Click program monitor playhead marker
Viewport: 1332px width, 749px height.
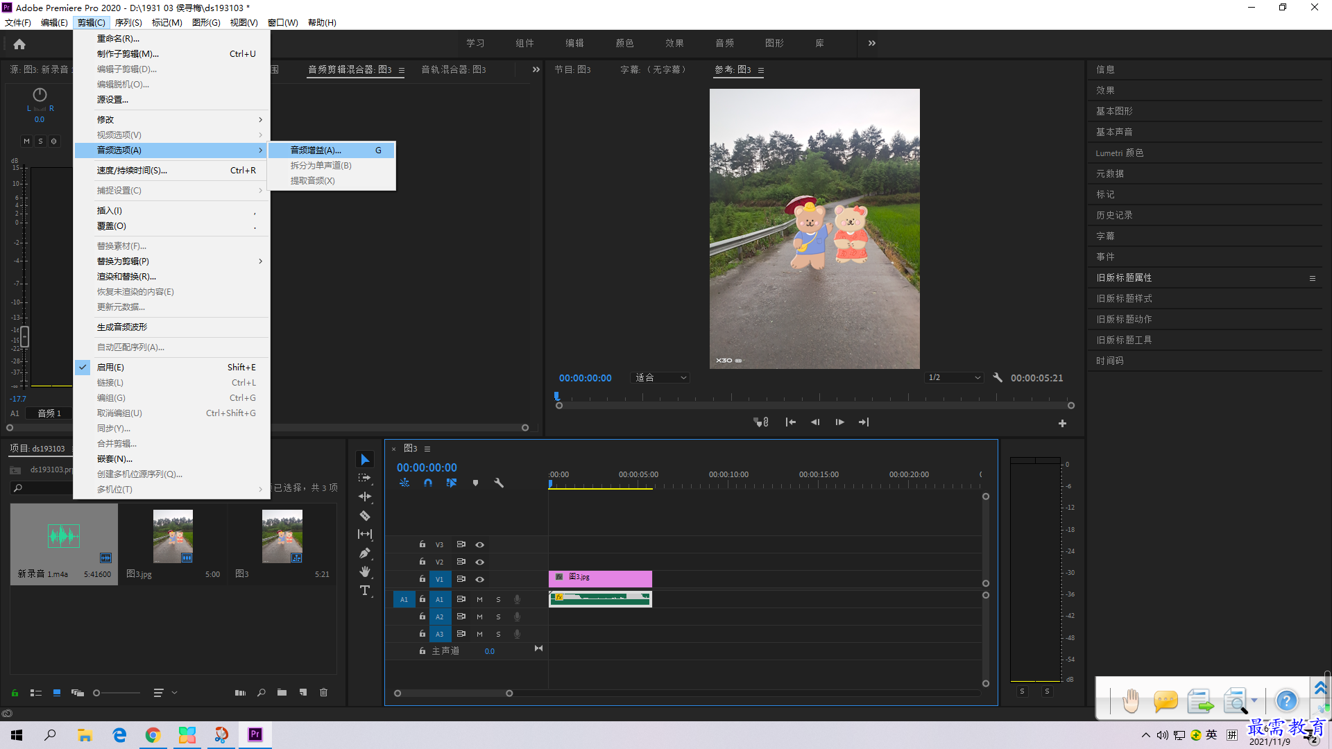(556, 396)
